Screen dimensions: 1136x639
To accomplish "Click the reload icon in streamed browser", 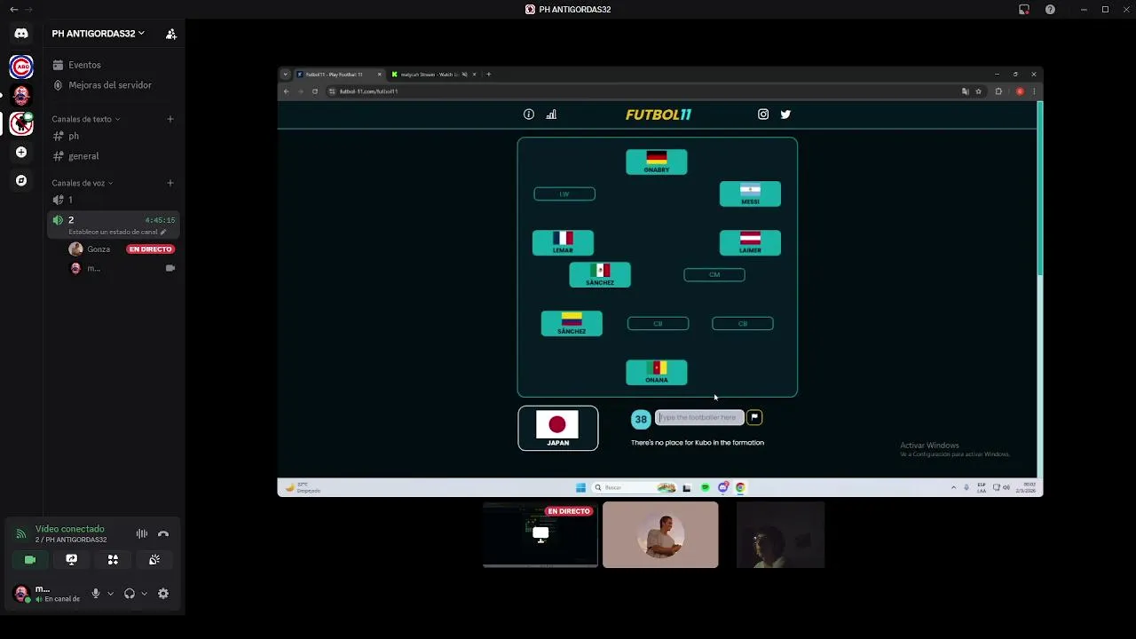I will tap(314, 91).
